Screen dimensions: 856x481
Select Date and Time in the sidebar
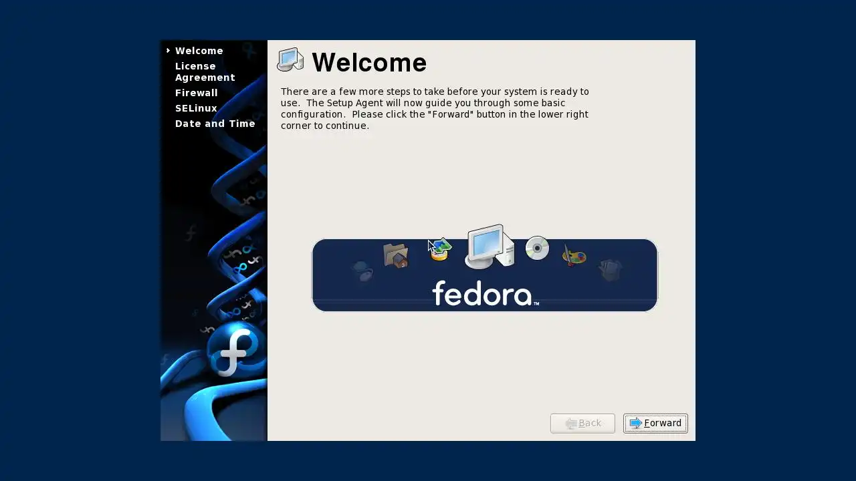(x=215, y=124)
